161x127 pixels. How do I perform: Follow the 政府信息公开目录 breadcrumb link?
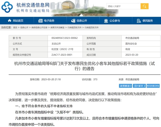(x=39, y=27)
